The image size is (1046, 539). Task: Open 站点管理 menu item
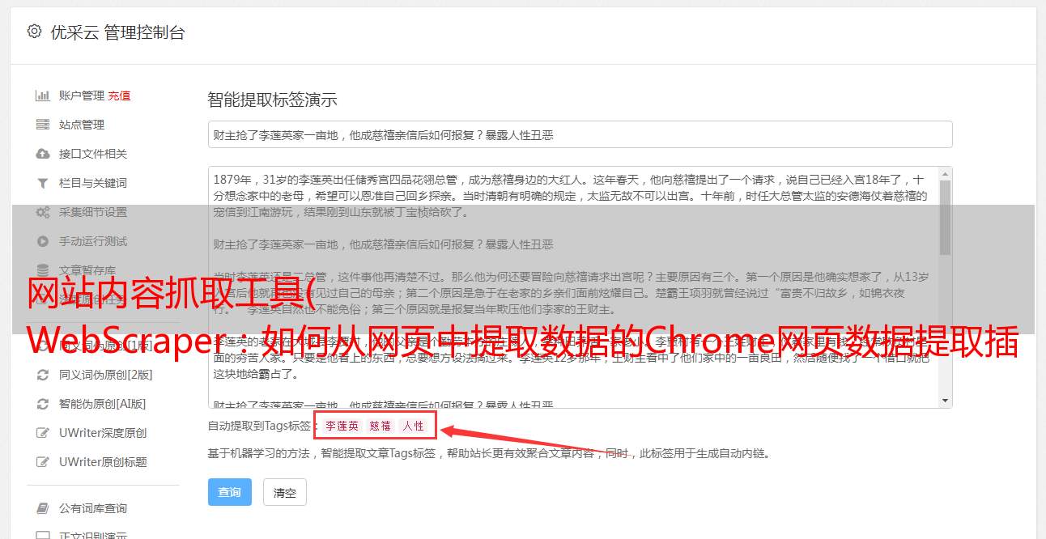[x=82, y=125]
